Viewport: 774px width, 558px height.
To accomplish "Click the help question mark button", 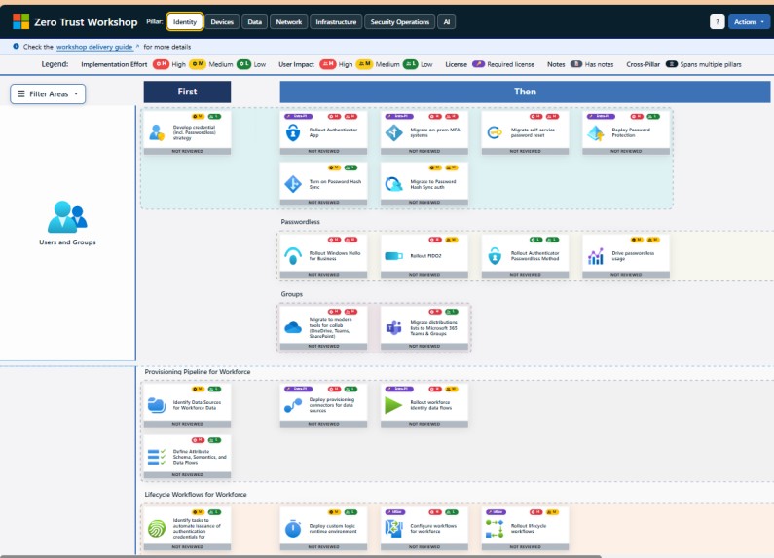I will coord(717,21).
